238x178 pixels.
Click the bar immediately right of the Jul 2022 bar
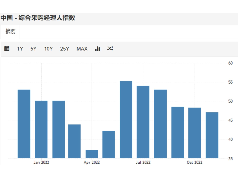click(160, 124)
